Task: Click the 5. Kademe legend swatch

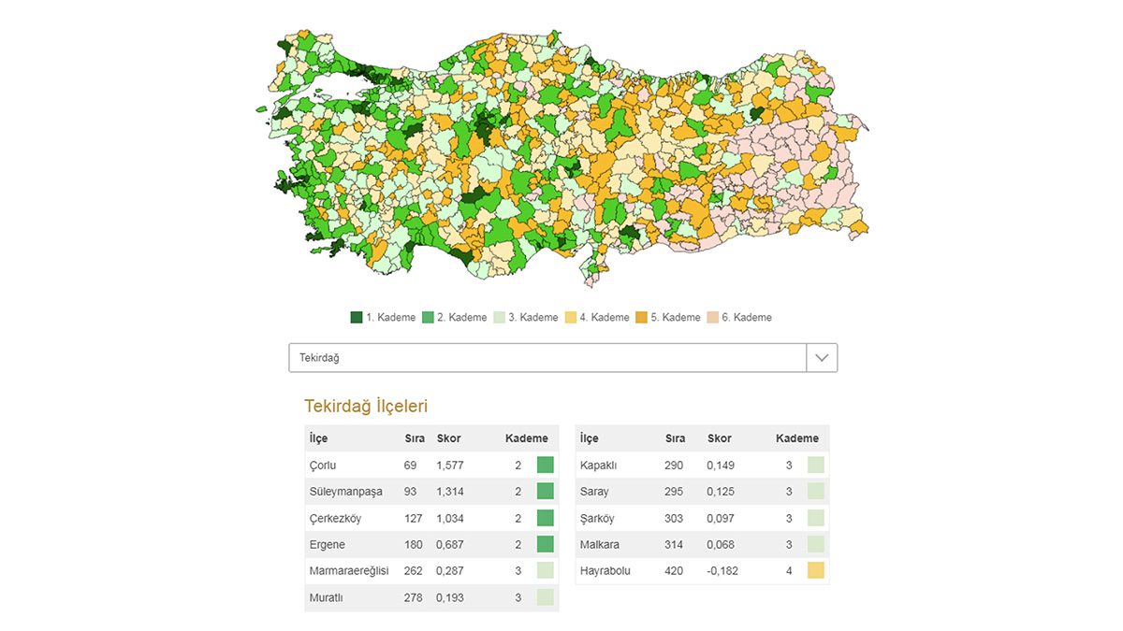Action: (x=641, y=318)
